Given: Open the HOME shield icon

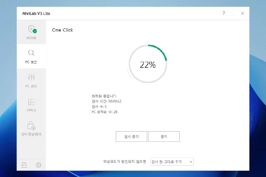Looking at the screenshot, I should tap(32, 29).
